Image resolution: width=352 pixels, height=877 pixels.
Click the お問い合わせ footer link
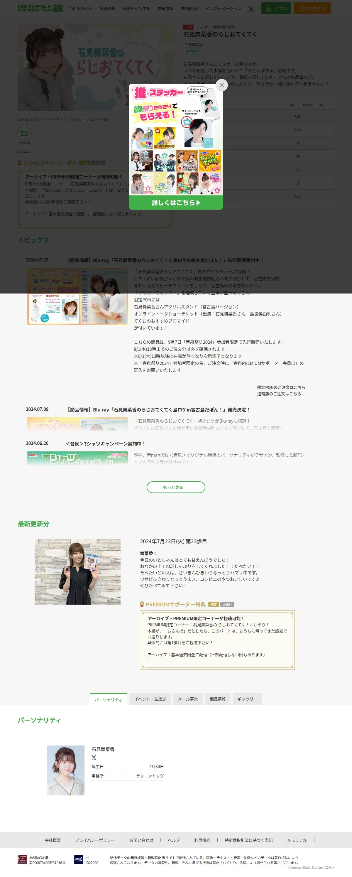click(141, 840)
